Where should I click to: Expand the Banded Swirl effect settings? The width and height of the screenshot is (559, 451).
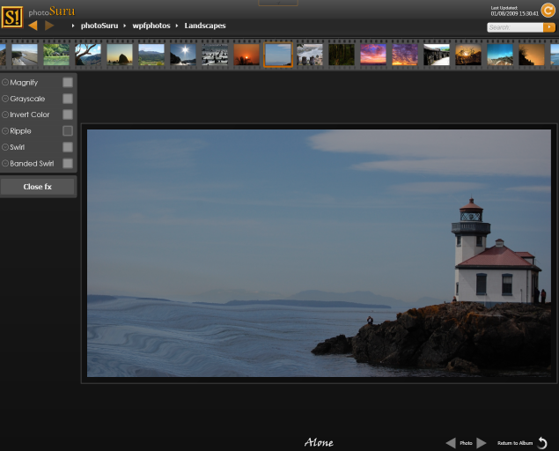[5, 164]
